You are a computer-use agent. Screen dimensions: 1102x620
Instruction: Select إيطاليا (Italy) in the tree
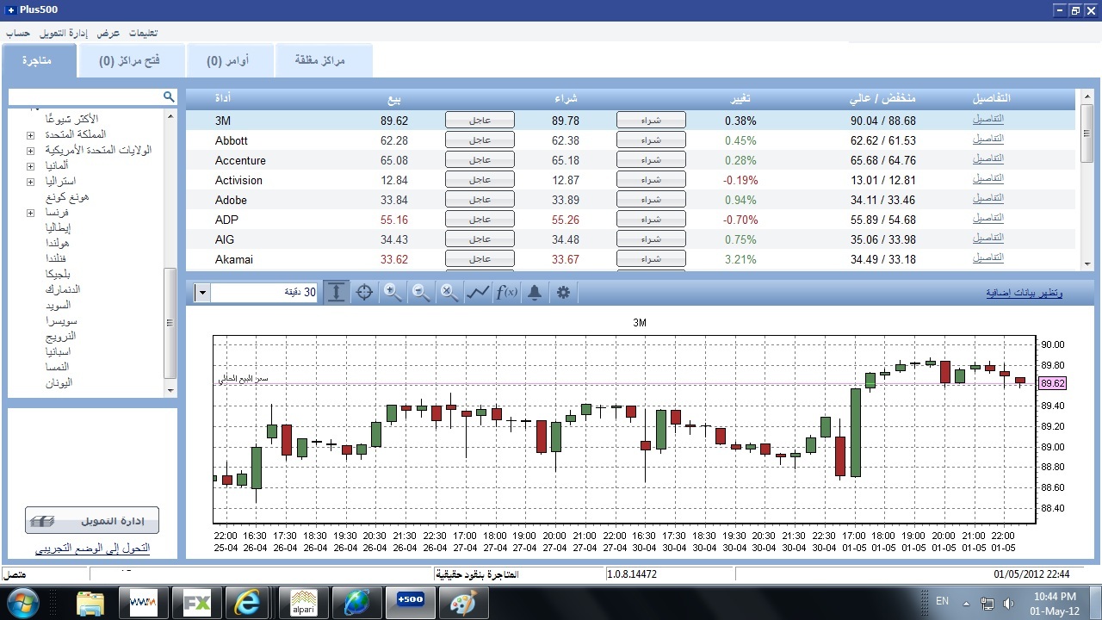[x=59, y=228]
